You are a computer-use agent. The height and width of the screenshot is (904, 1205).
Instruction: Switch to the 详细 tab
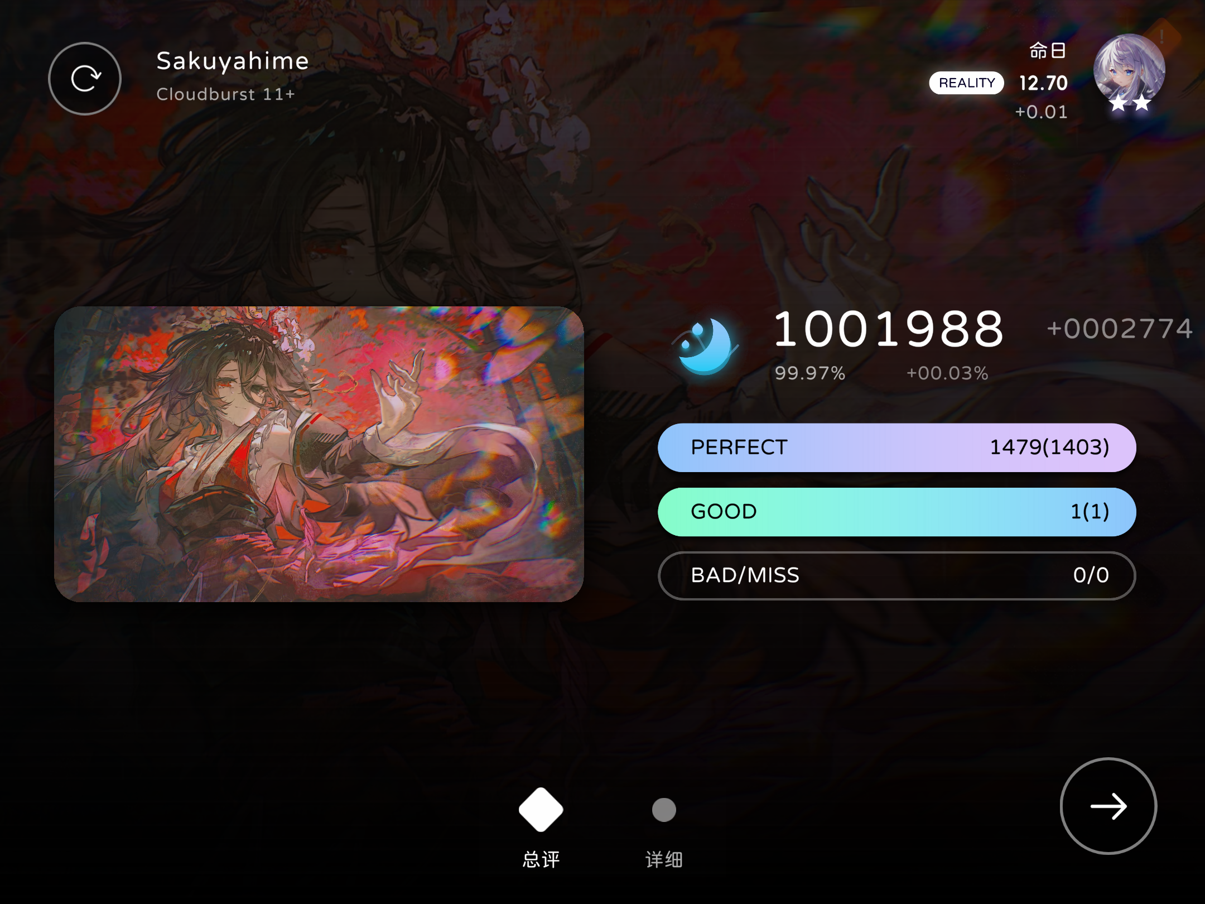[664, 859]
